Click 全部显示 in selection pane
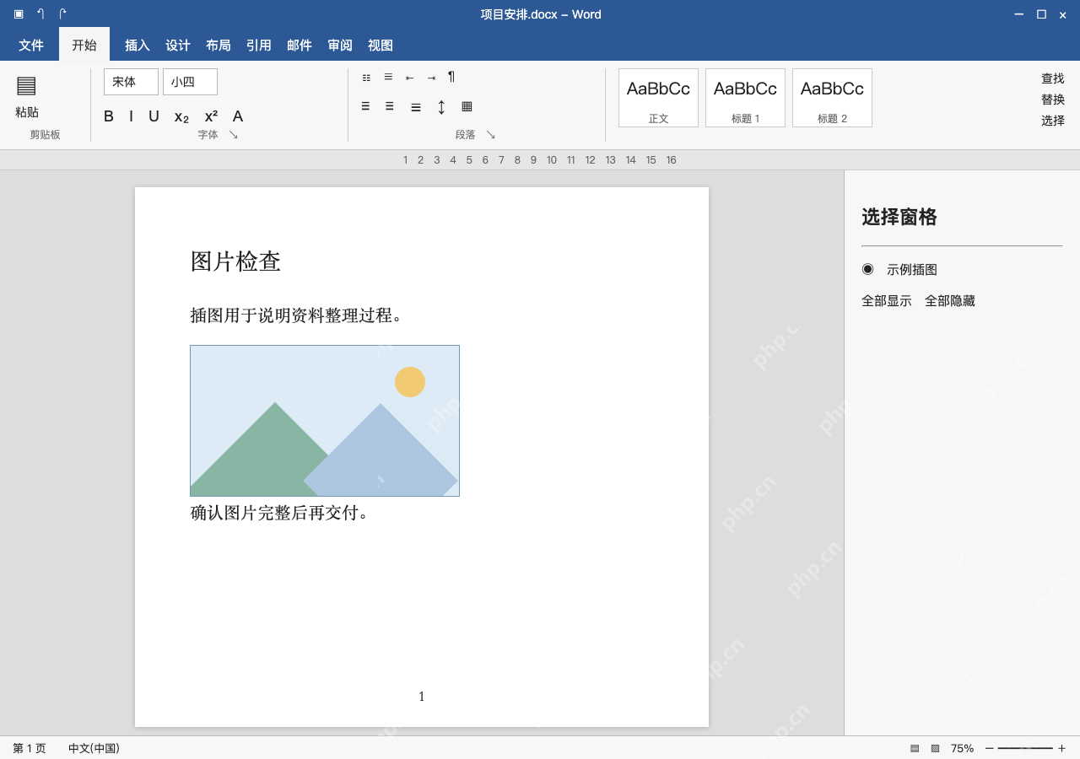This screenshot has height=759, width=1080. click(887, 301)
